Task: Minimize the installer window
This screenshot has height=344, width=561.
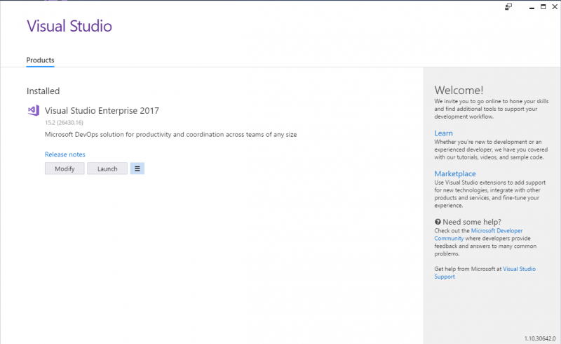Action: pyautogui.click(x=532, y=7)
